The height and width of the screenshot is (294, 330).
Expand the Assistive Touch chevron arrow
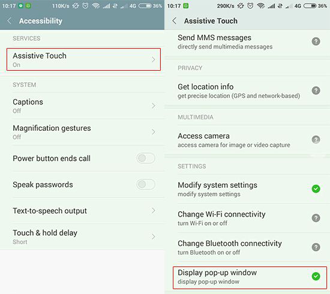click(154, 60)
